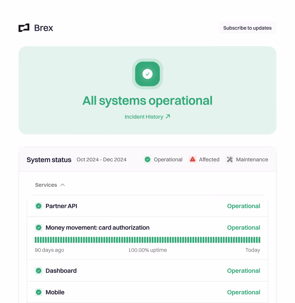The height and width of the screenshot is (303, 295).
Task: Click the Partner API status check icon
Action: 39,206
